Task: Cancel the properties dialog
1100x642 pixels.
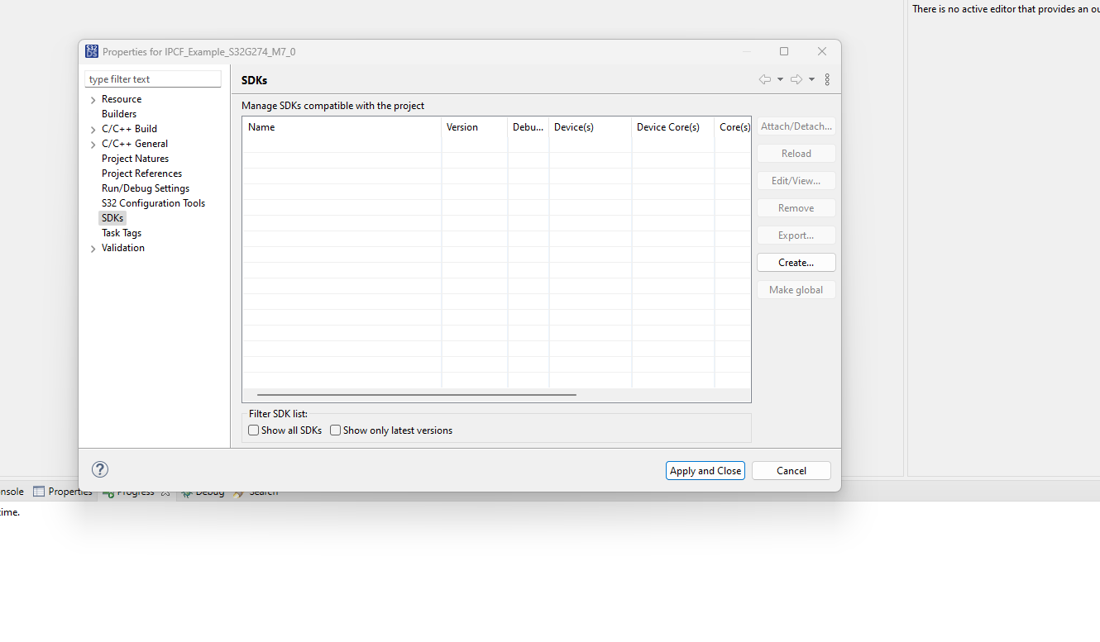Action: (x=792, y=471)
